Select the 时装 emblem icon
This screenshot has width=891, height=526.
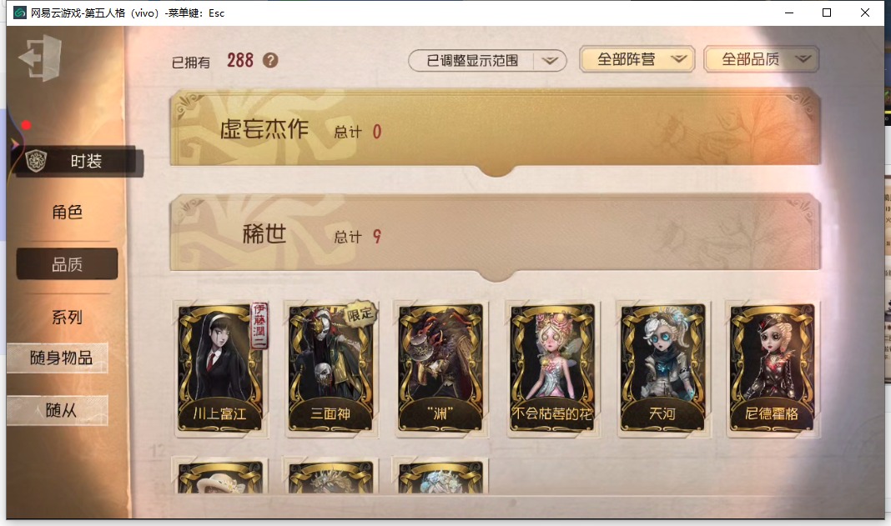[x=37, y=162]
